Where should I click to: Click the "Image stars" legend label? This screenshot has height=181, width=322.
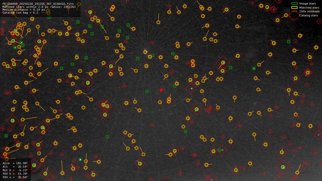(307, 4)
